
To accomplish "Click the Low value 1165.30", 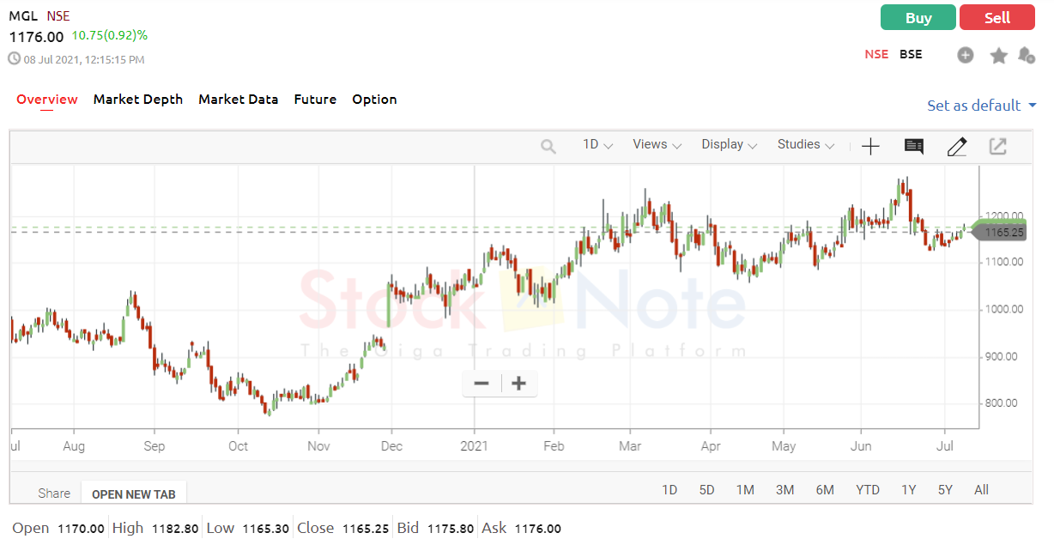I will click(x=265, y=529).
